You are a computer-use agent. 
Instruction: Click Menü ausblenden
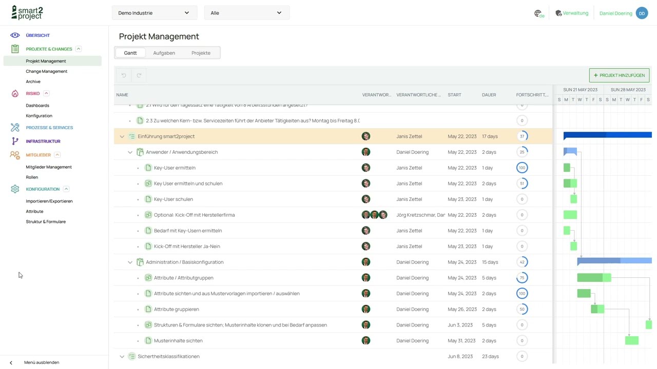tap(42, 362)
